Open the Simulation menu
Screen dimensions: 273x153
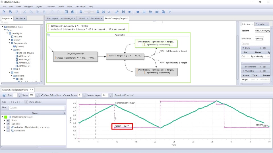click(x=80, y=7)
